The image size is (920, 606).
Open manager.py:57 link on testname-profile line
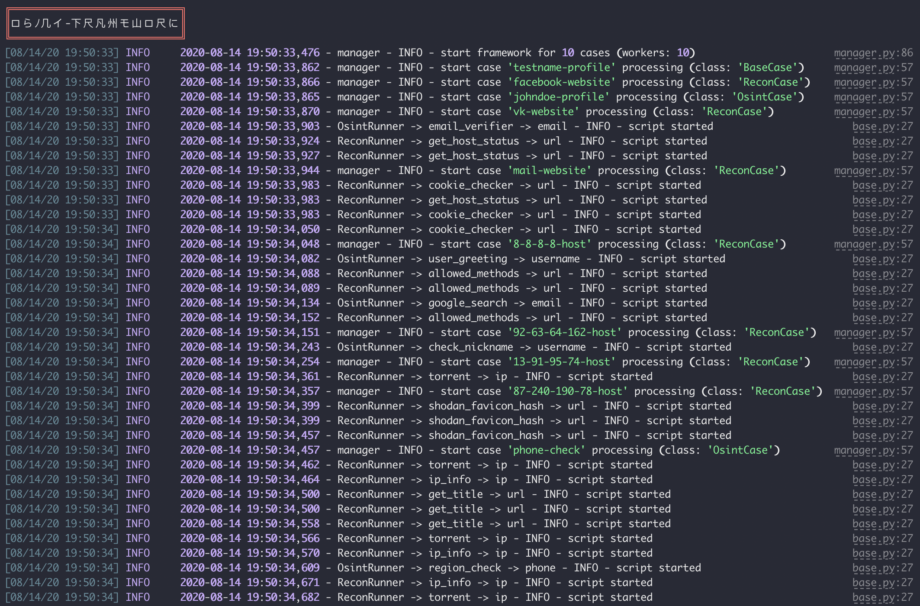pyautogui.click(x=873, y=68)
